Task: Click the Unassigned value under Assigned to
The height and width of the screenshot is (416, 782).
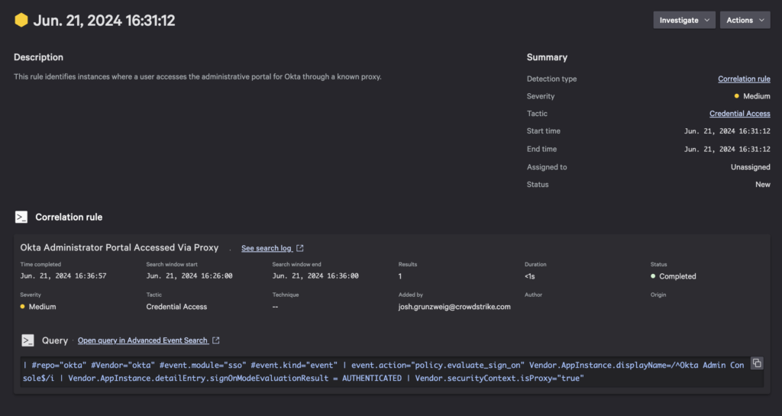Action: pos(751,167)
